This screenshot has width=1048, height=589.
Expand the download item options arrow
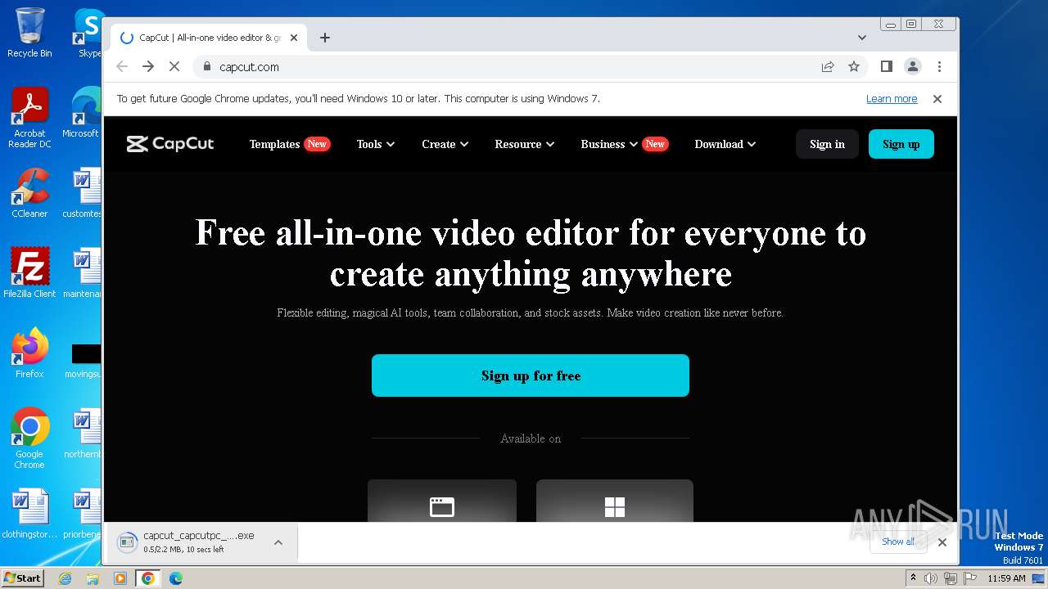point(278,542)
